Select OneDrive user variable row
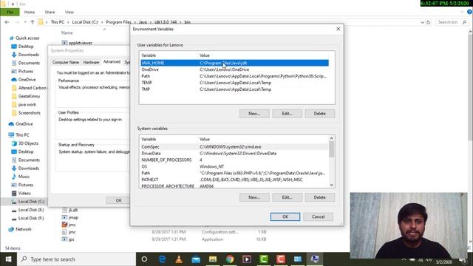The image size is (473, 266). pyautogui.click(x=235, y=69)
